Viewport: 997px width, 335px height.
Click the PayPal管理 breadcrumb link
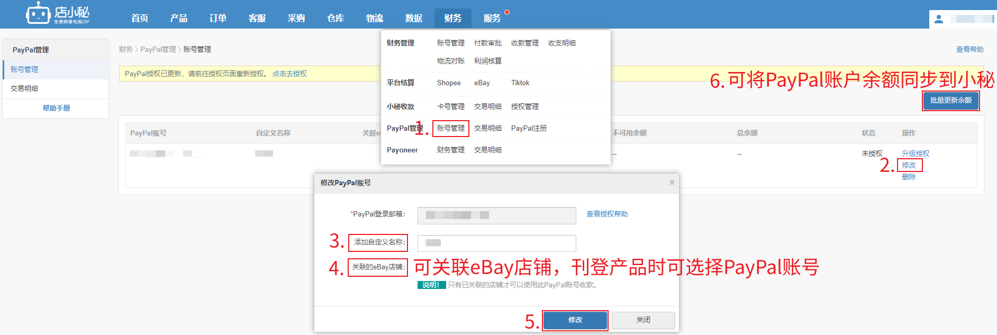158,49
